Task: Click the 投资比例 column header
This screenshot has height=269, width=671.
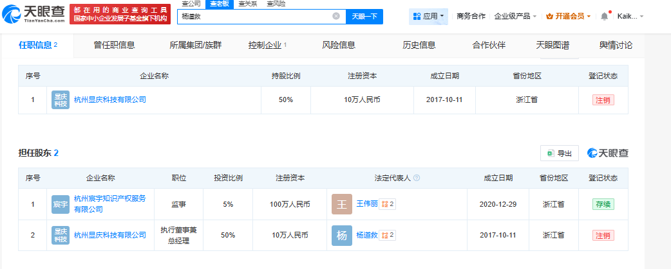Action: (x=228, y=178)
